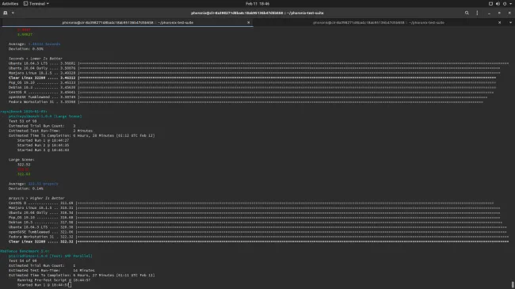Close the second phoronix-test-suite tab

(x=500, y=22)
